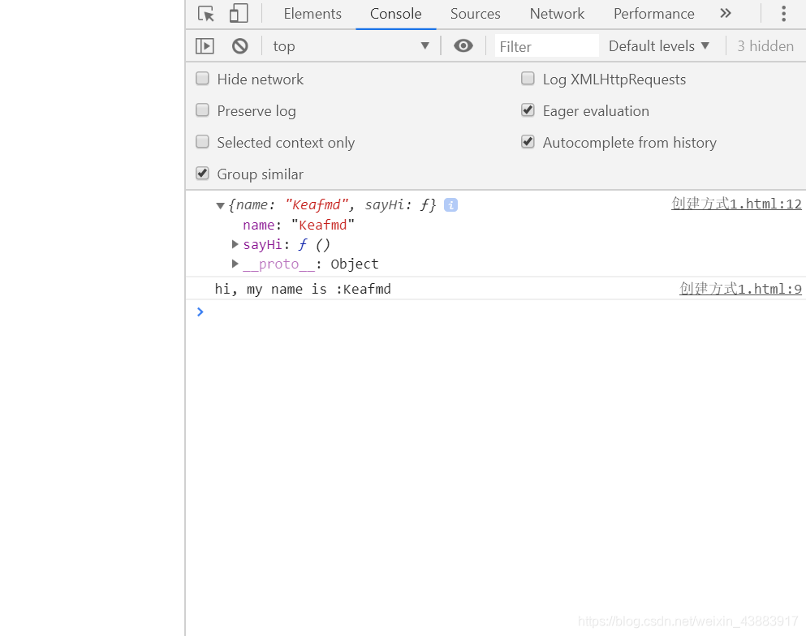Activate the inspect element picker icon
This screenshot has height=636, width=806.
tap(206, 13)
